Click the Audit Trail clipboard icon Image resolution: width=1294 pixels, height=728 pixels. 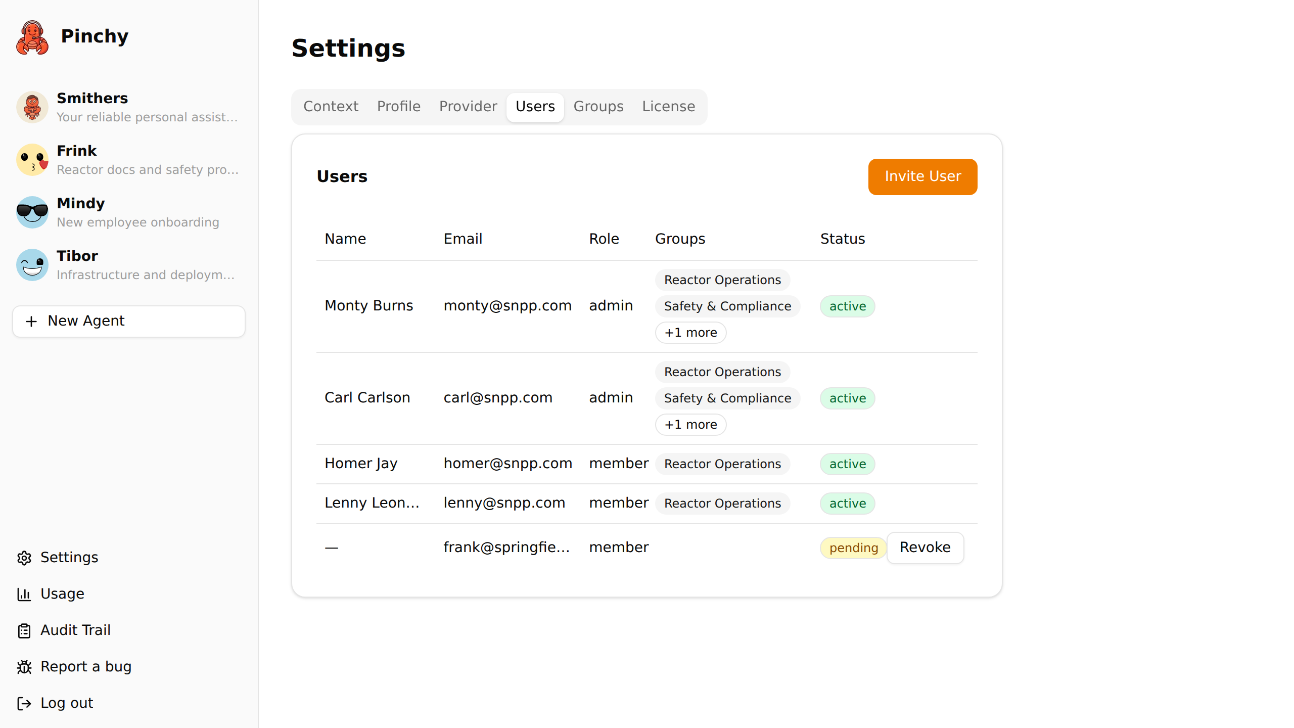(24, 630)
